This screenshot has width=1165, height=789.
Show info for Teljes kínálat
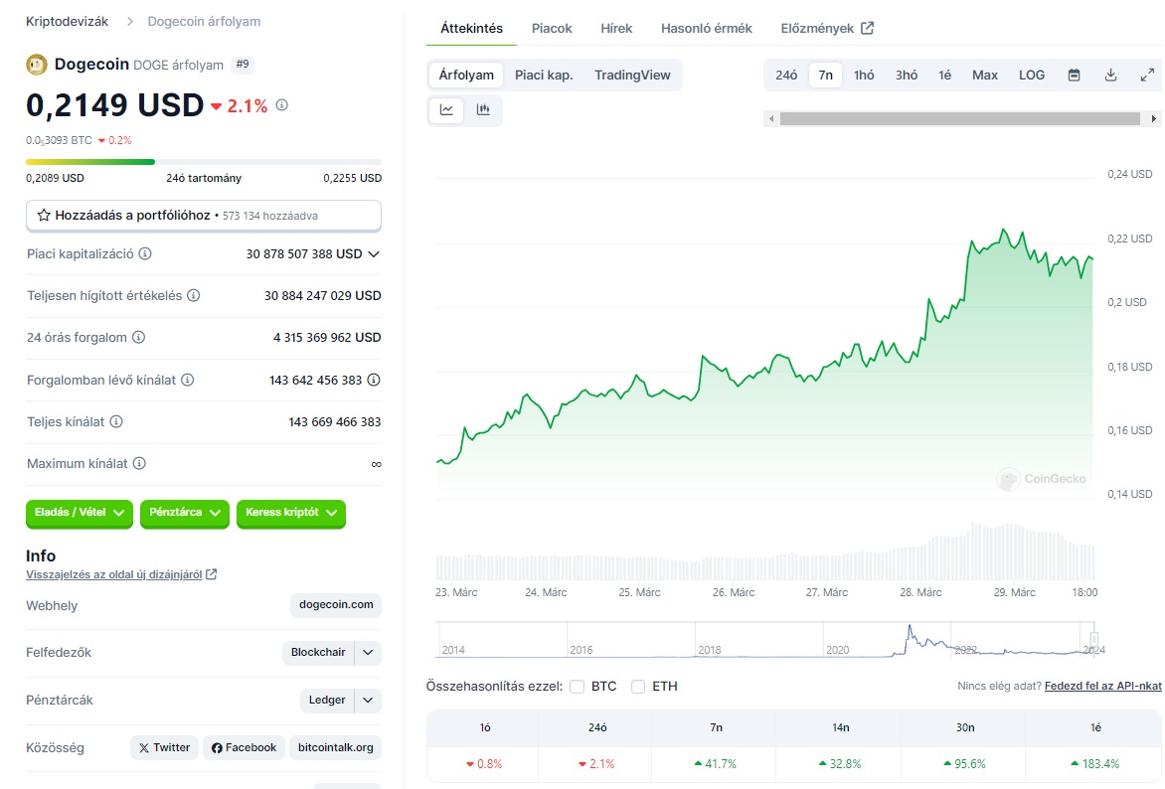pyautogui.click(x=116, y=422)
